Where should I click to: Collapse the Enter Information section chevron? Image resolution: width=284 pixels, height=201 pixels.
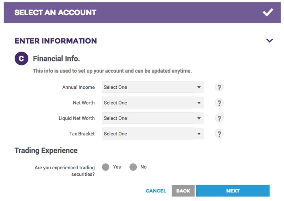click(x=269, y=41)
